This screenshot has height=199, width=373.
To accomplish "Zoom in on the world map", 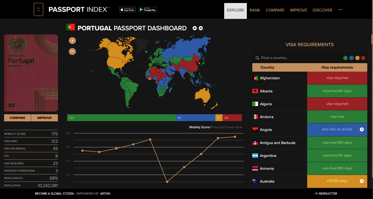I will click(x=72, y=41).
